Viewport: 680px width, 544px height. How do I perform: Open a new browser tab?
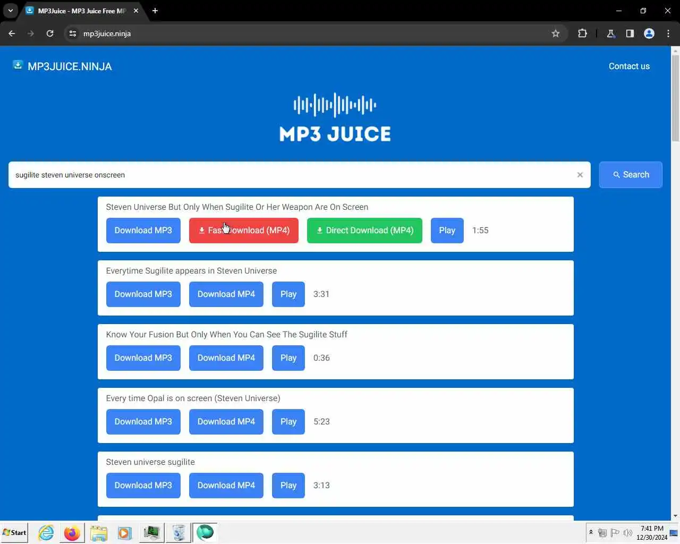(x=155, y=11)
